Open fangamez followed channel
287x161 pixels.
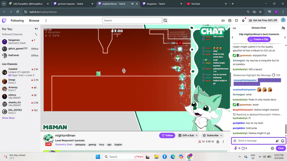coord(20,41)
